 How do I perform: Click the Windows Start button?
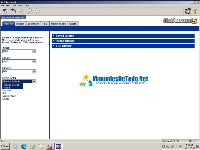pyautogui.click(x=5, y=146)
